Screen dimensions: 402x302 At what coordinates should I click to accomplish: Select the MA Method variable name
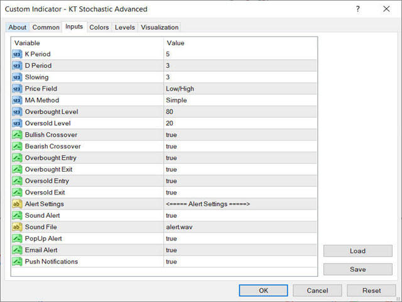(42, 101)
